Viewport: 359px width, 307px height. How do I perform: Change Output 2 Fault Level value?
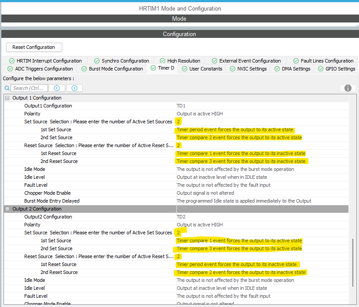[263, 296]
